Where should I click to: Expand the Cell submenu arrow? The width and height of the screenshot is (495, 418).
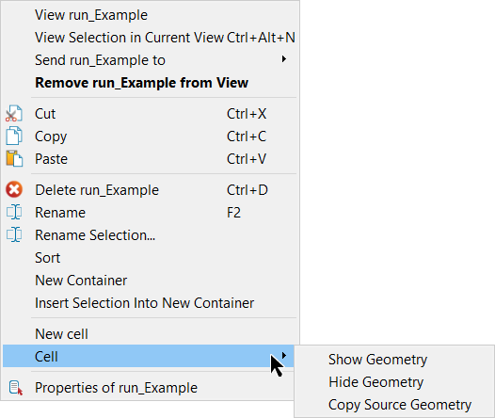[x=284, y=356]
